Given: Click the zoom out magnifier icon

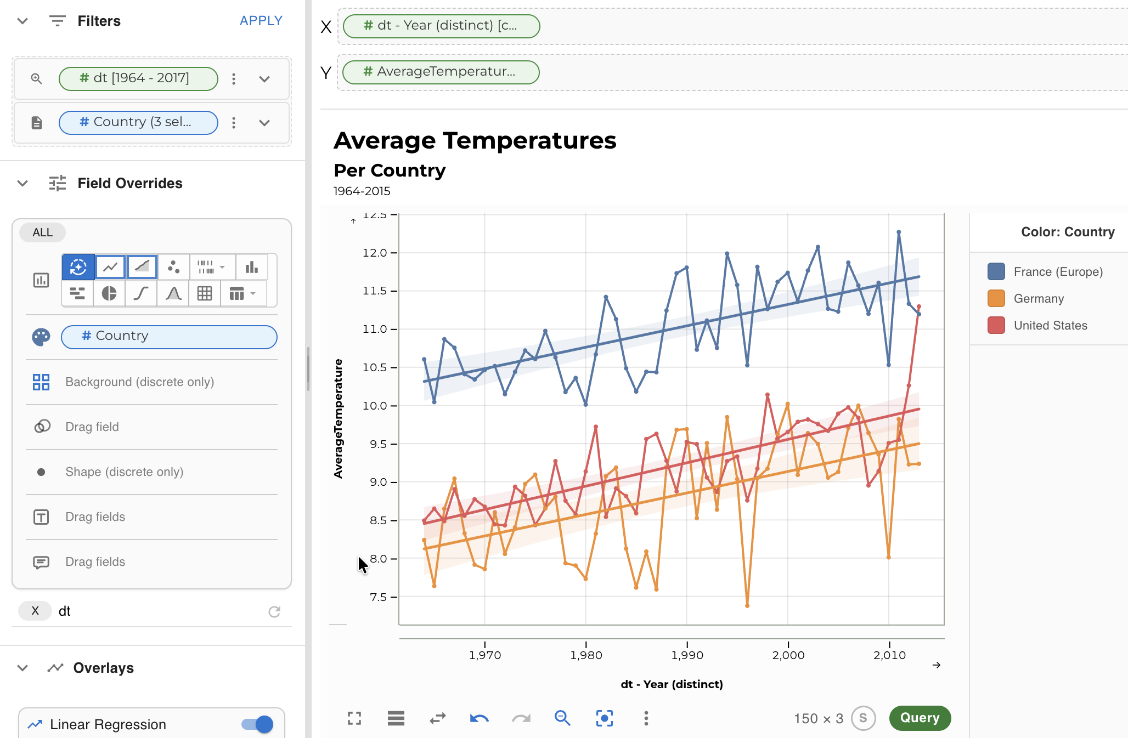Looking at the screenshot, I should click(x=562, y=718).
